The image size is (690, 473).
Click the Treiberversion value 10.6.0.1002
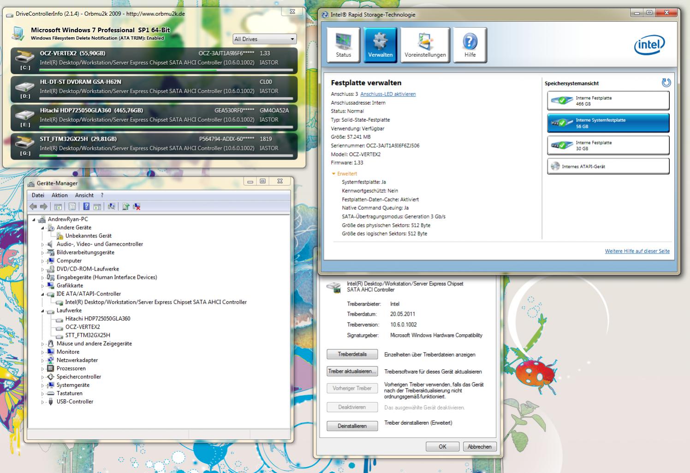[x=404, y=325]
